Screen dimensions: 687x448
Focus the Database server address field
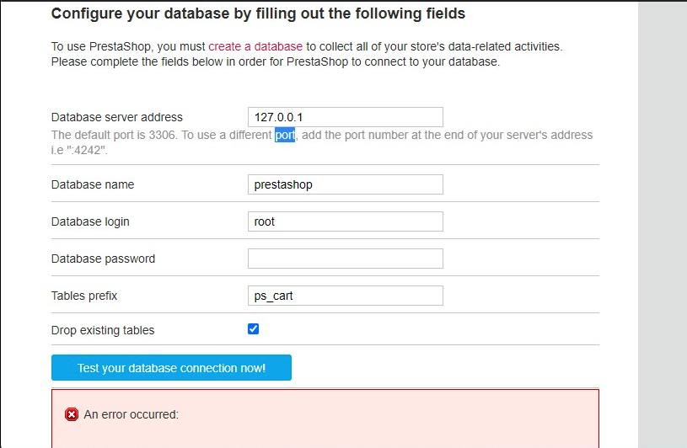tap(345, 117)
